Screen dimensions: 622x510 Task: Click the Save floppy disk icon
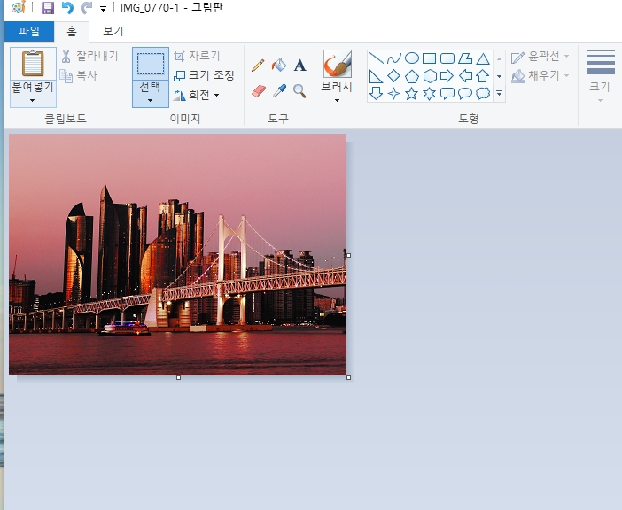(x=48, y=8)
